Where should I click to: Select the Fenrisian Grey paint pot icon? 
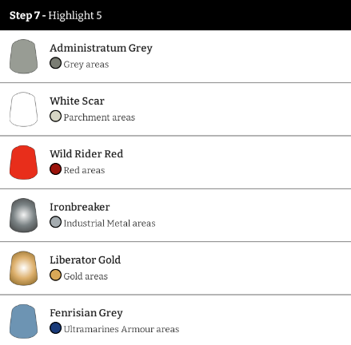pyautogui.click(x=23, y=321)
